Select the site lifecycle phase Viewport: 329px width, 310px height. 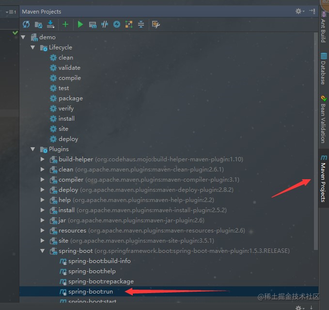(x=63, y=129)
